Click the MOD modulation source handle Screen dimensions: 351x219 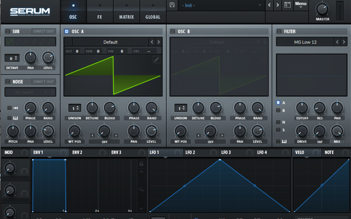[x=24, y=152]
